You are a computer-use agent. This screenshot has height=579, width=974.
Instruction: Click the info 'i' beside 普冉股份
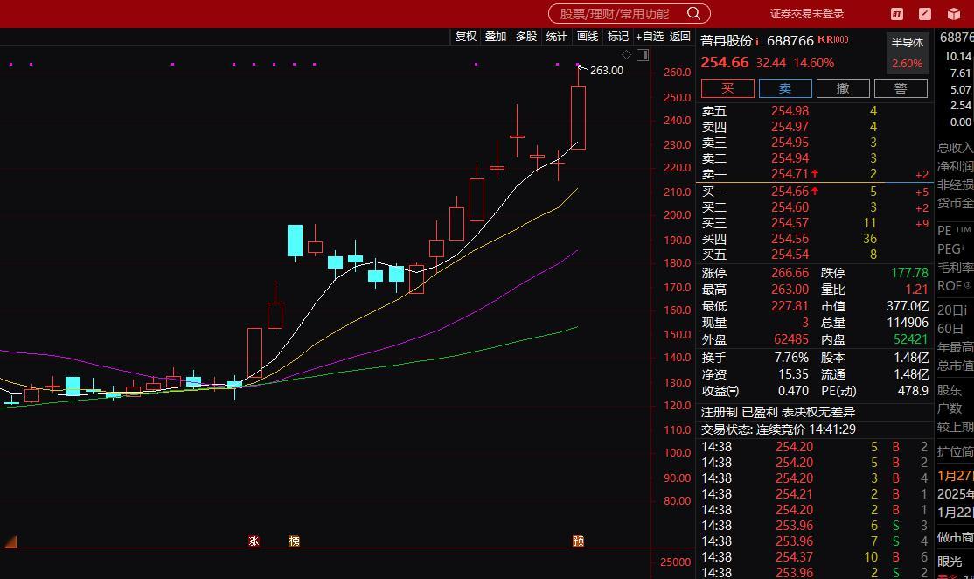[x=757, y=41]
